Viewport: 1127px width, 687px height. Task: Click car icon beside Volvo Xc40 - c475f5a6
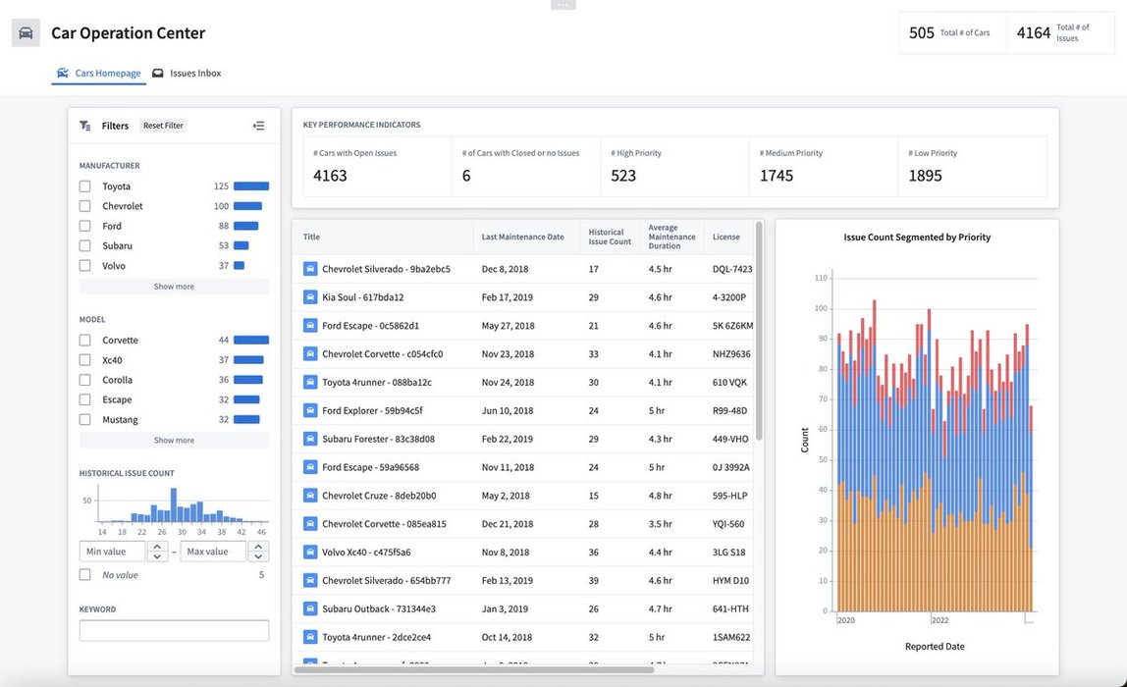pyautogui.click(x=310, y=553)
